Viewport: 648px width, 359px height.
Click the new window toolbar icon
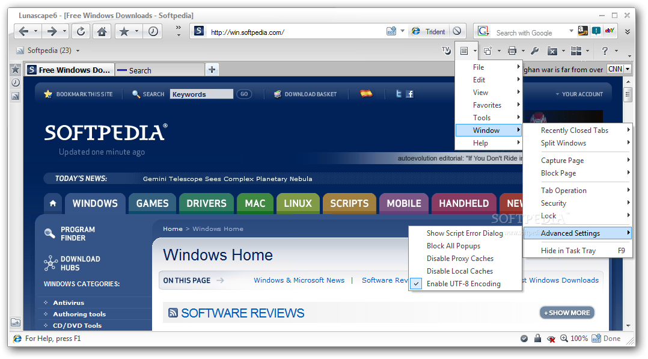pos(488,51)
